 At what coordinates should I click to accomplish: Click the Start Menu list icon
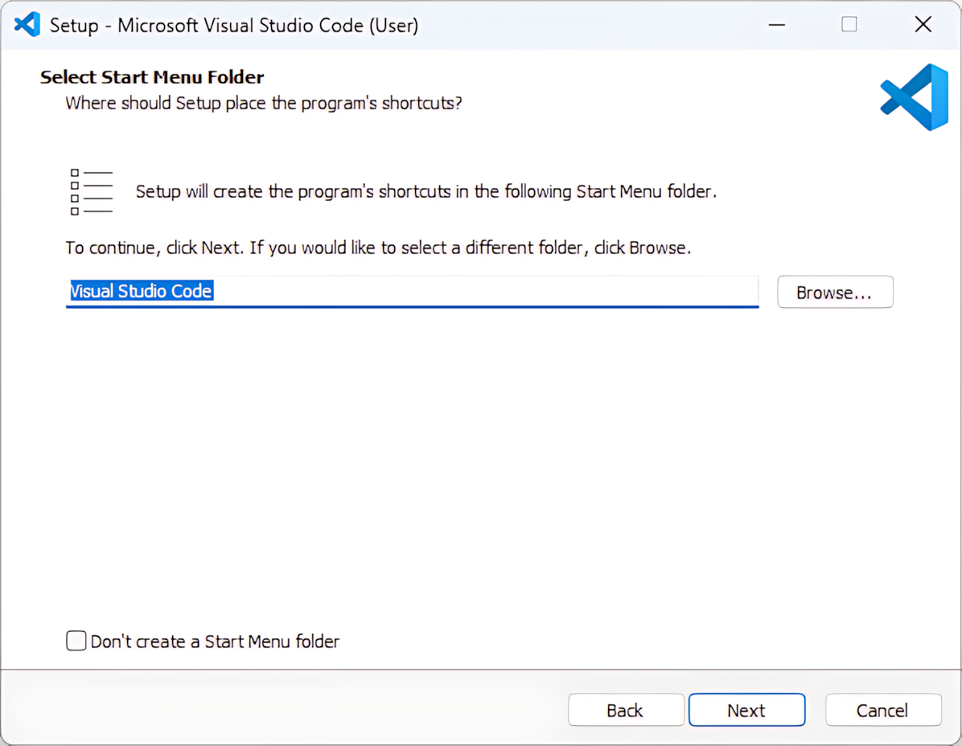click(x=91, y=192)
